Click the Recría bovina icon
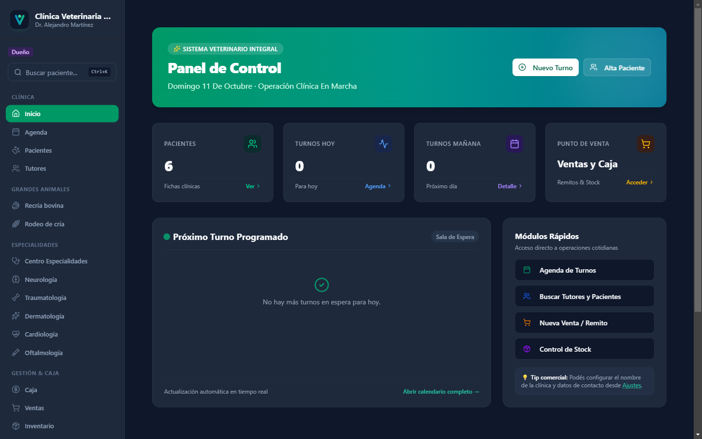 point(16,205)
